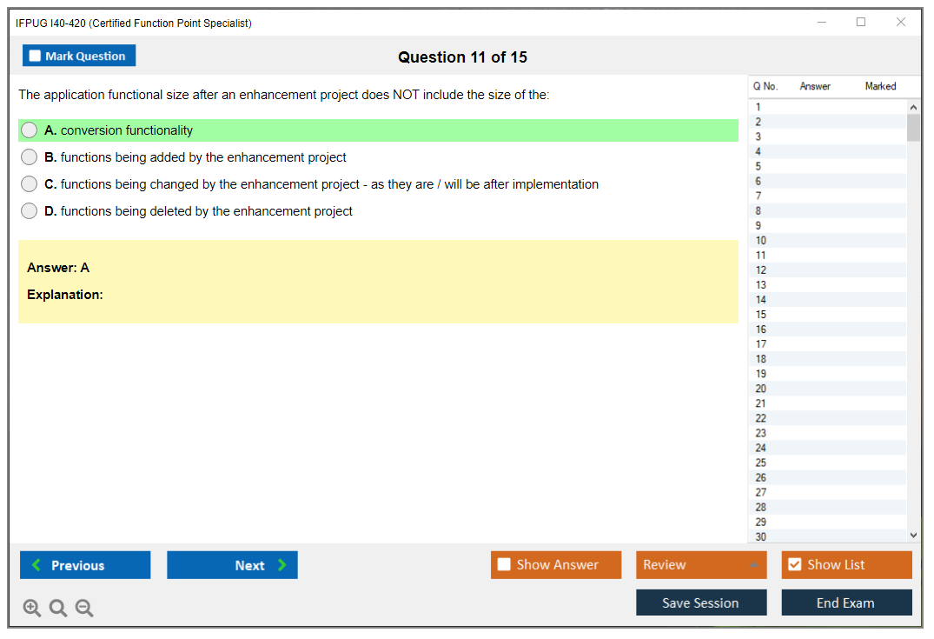Click the zoom out magnifier icon
Image resolution: width=934 pixels, height=639 pixels.
pyautogui.click(x=84, y=609)
